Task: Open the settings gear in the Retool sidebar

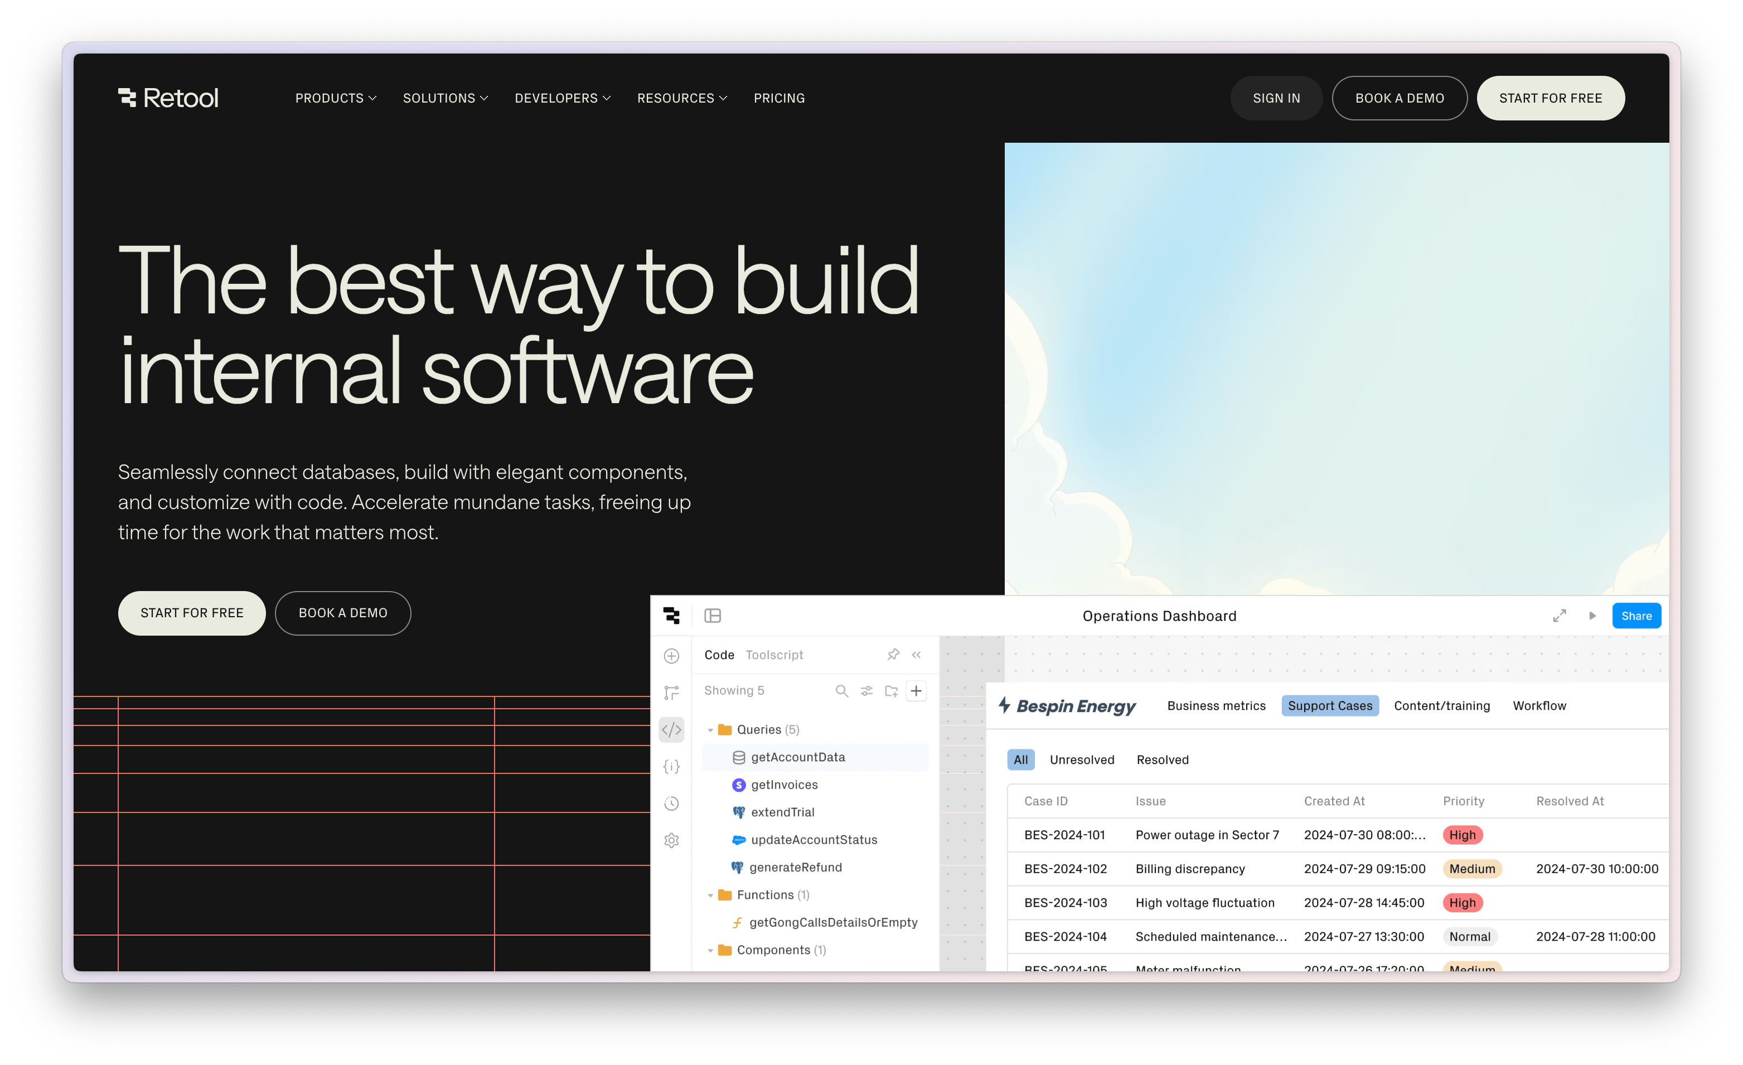Action: click(x=671, y=840)
